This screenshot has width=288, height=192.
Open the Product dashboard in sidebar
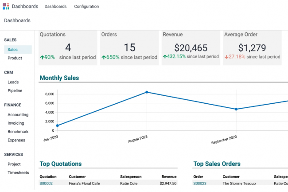coord(15,58)
